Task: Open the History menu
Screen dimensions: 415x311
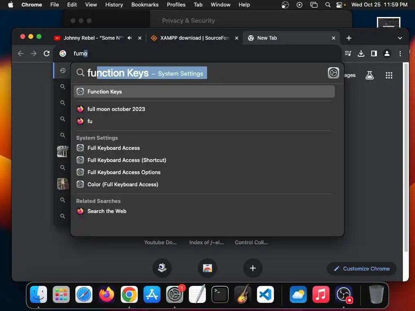Action: (x=114, y=5)
